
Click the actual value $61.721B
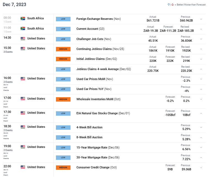point(153,20)
